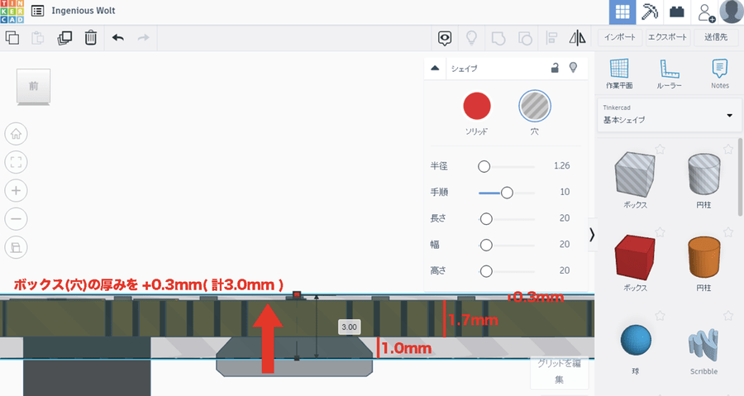Favorite the hole ボックス star

point(660,149)
